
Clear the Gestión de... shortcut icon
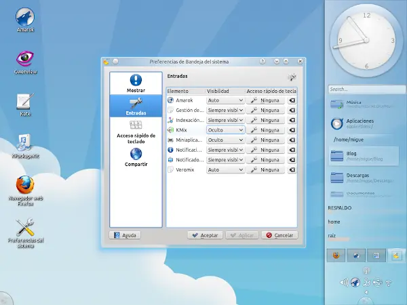pyautogui.click(x=292, y=110)
